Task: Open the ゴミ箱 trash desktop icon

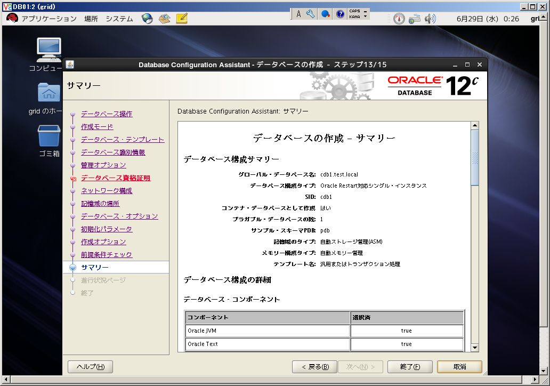Action: (x=48, y=141)
